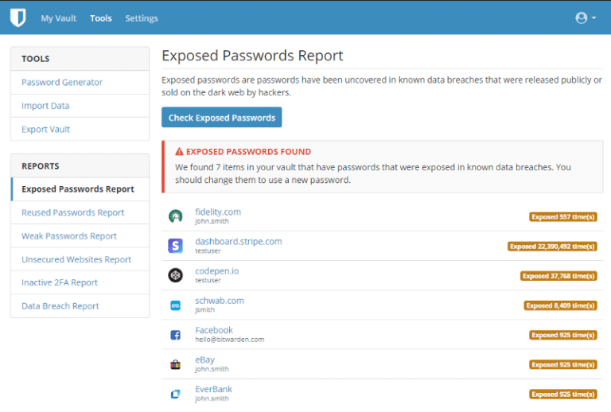Image resolution: width=611 pixels, height=412 pixels.
Task: Click the Facebook site icon
Action: 176,335
